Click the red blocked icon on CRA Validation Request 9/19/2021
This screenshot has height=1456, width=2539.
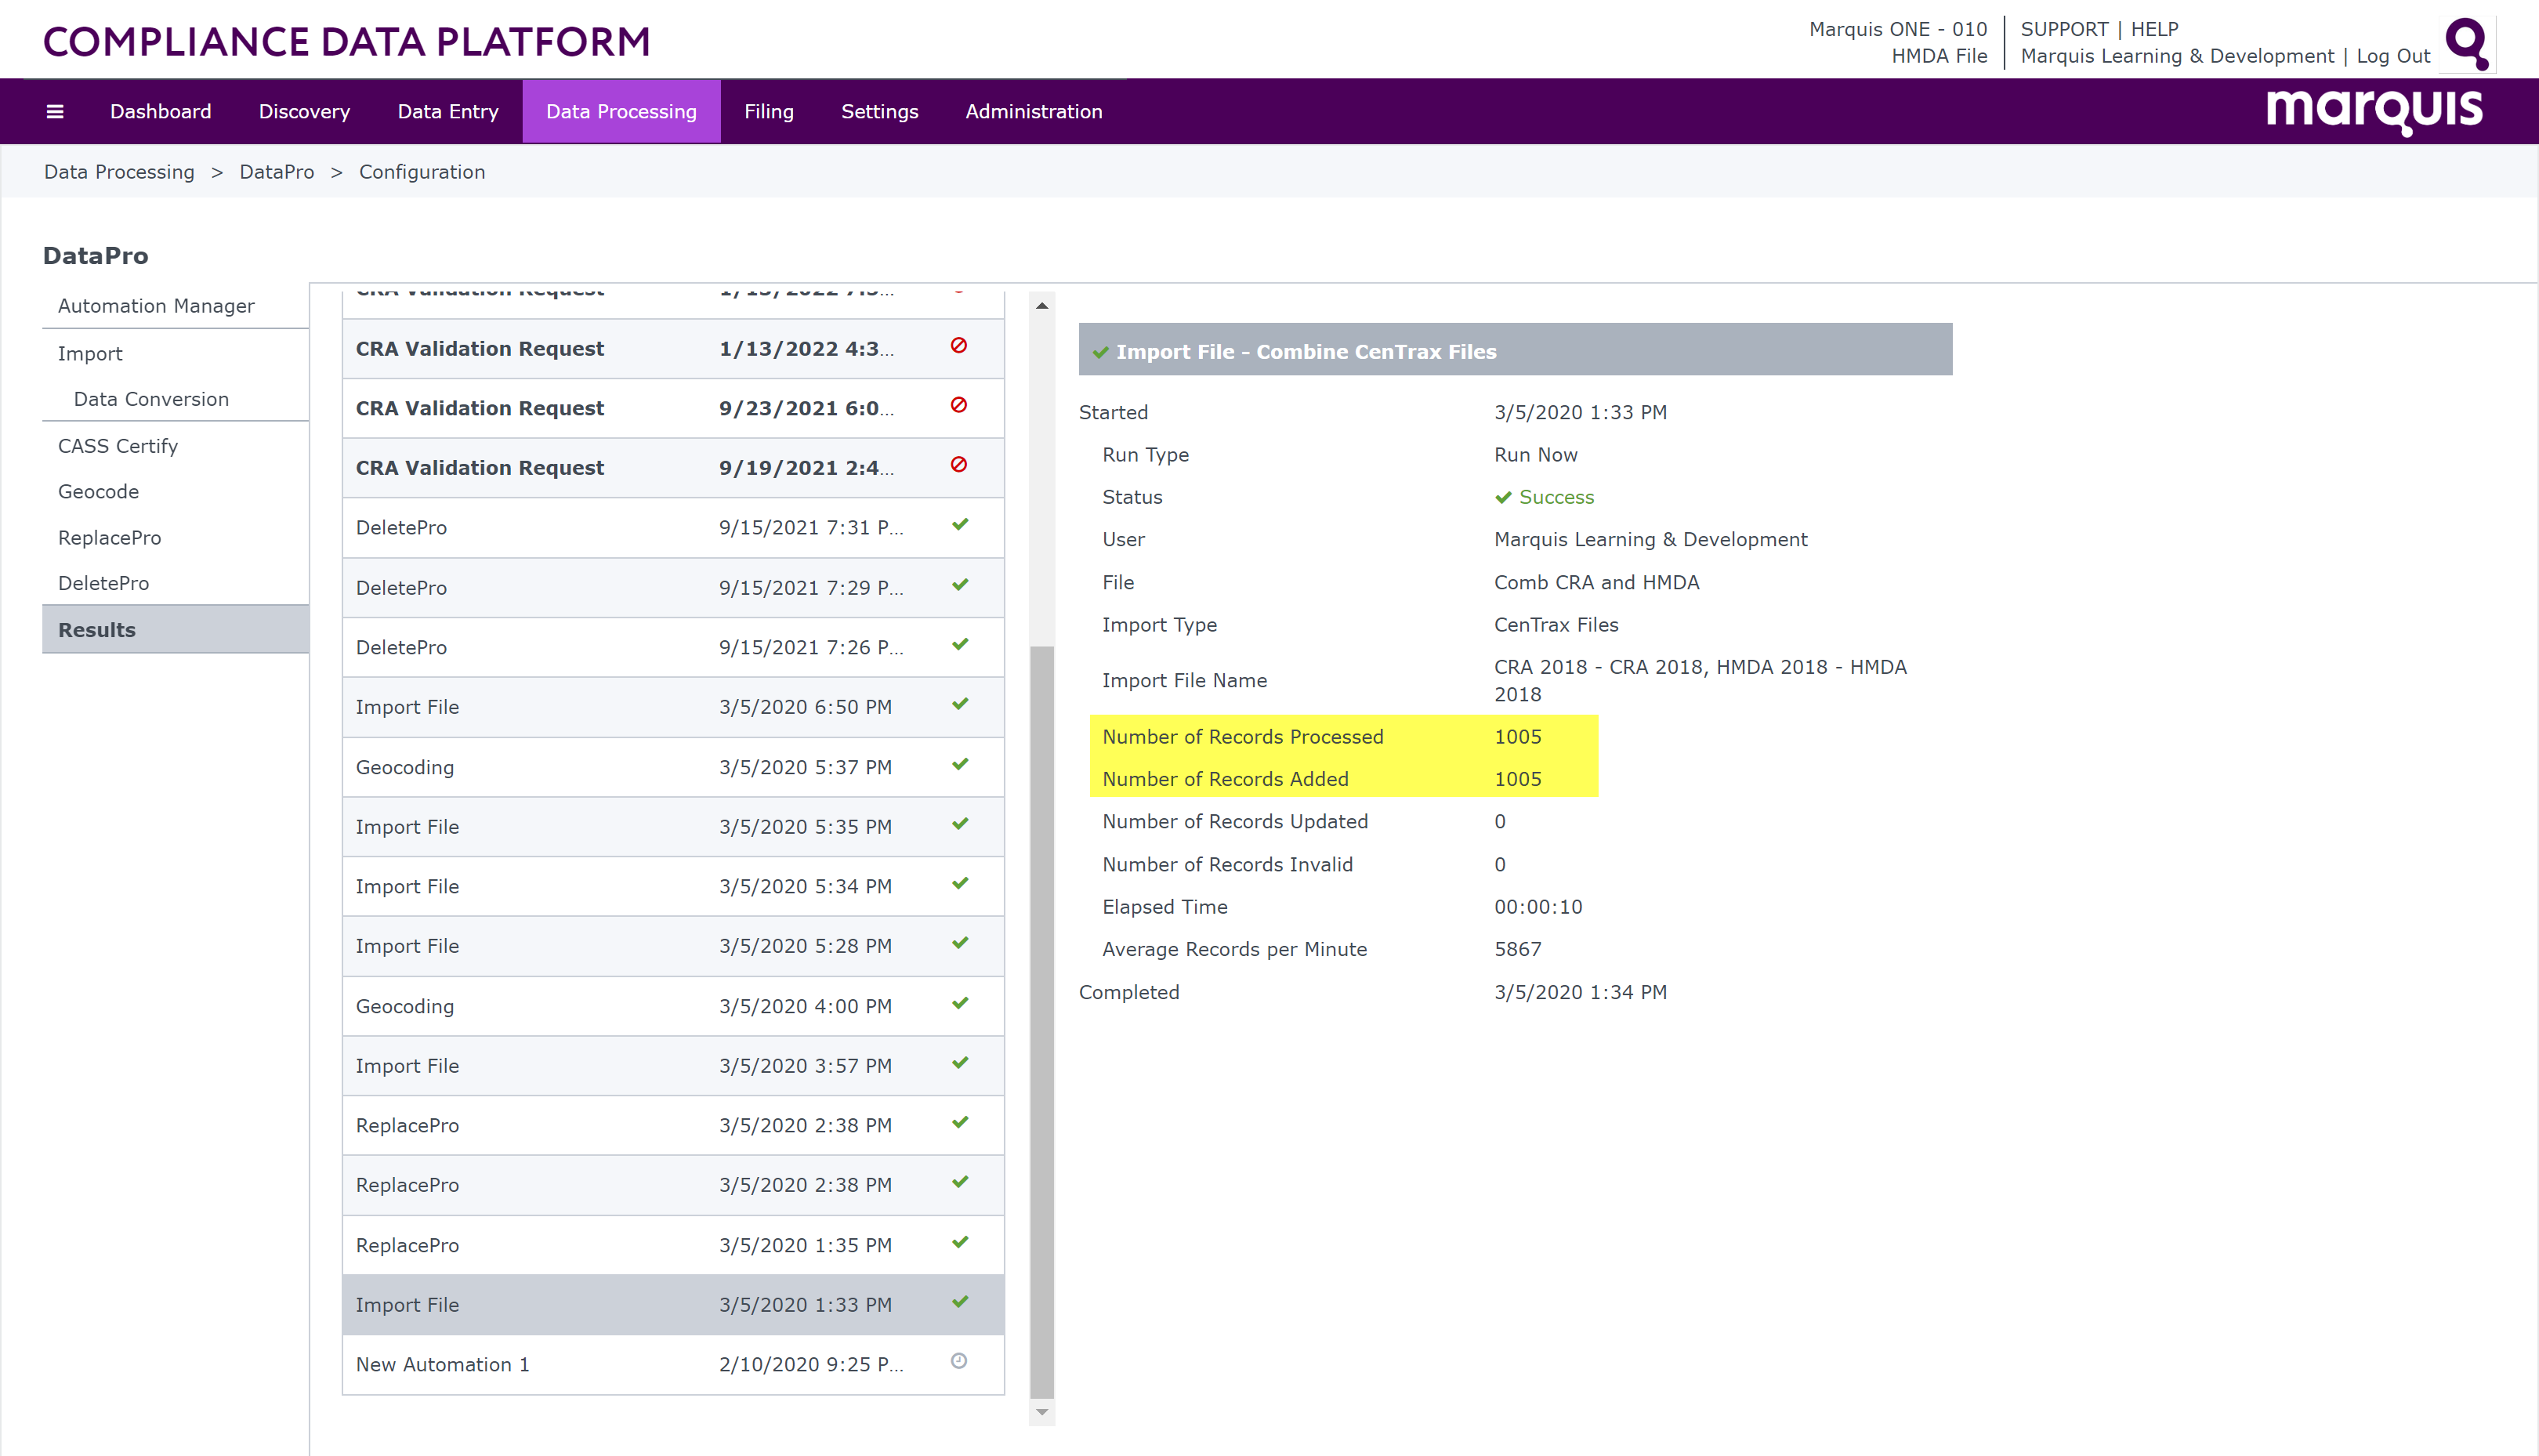click(x=959, y=465)
